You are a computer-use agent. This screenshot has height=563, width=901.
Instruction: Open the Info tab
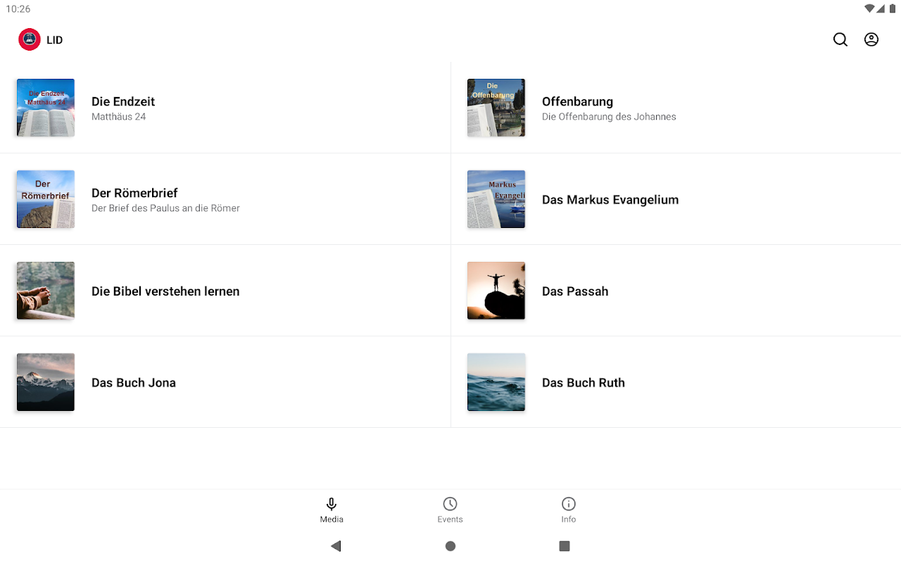click(569, 510)
